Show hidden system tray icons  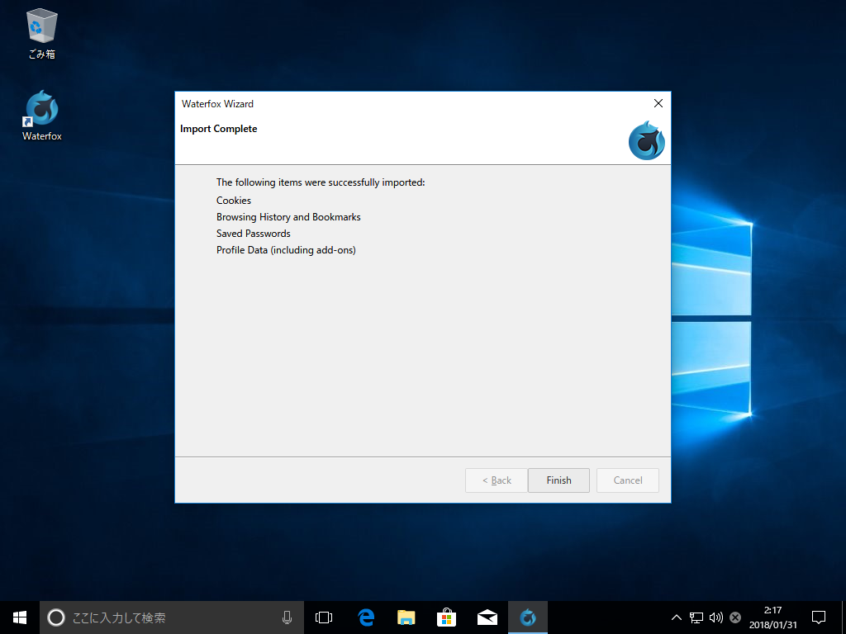click(676, 617)
